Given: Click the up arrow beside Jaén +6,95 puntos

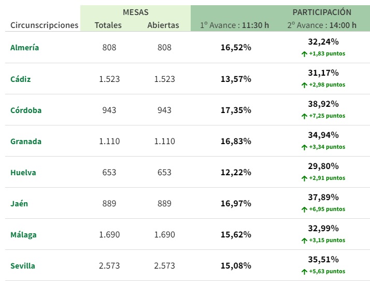Looking at the screenshot, I should click(304, 209).
